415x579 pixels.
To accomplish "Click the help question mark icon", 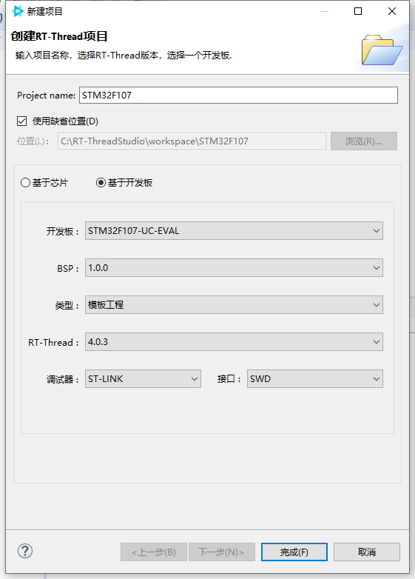I will click(x=25, y=551).
